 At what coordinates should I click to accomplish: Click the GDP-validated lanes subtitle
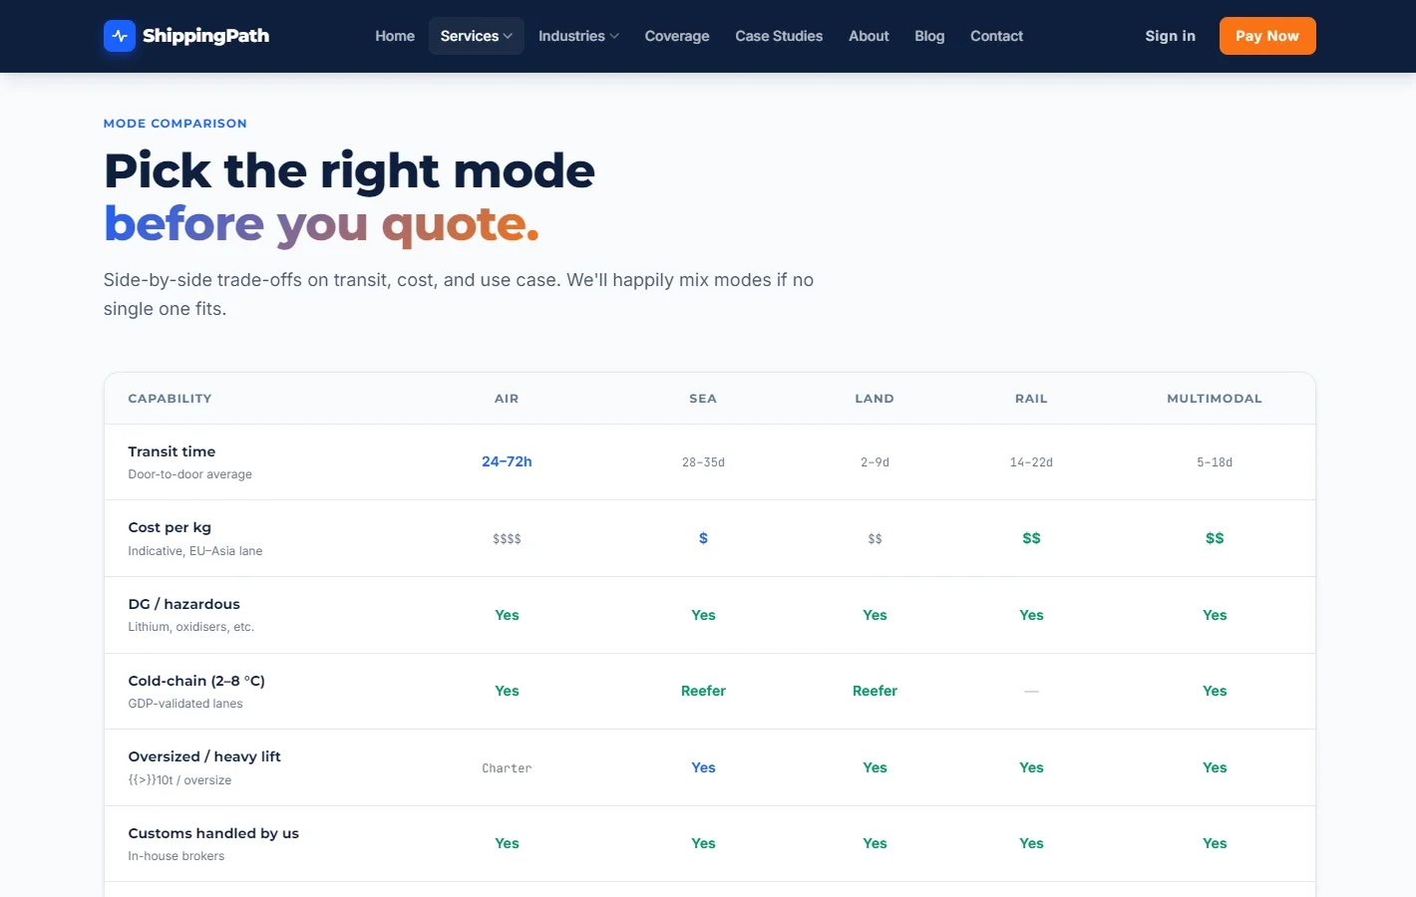tap(185, 704)
